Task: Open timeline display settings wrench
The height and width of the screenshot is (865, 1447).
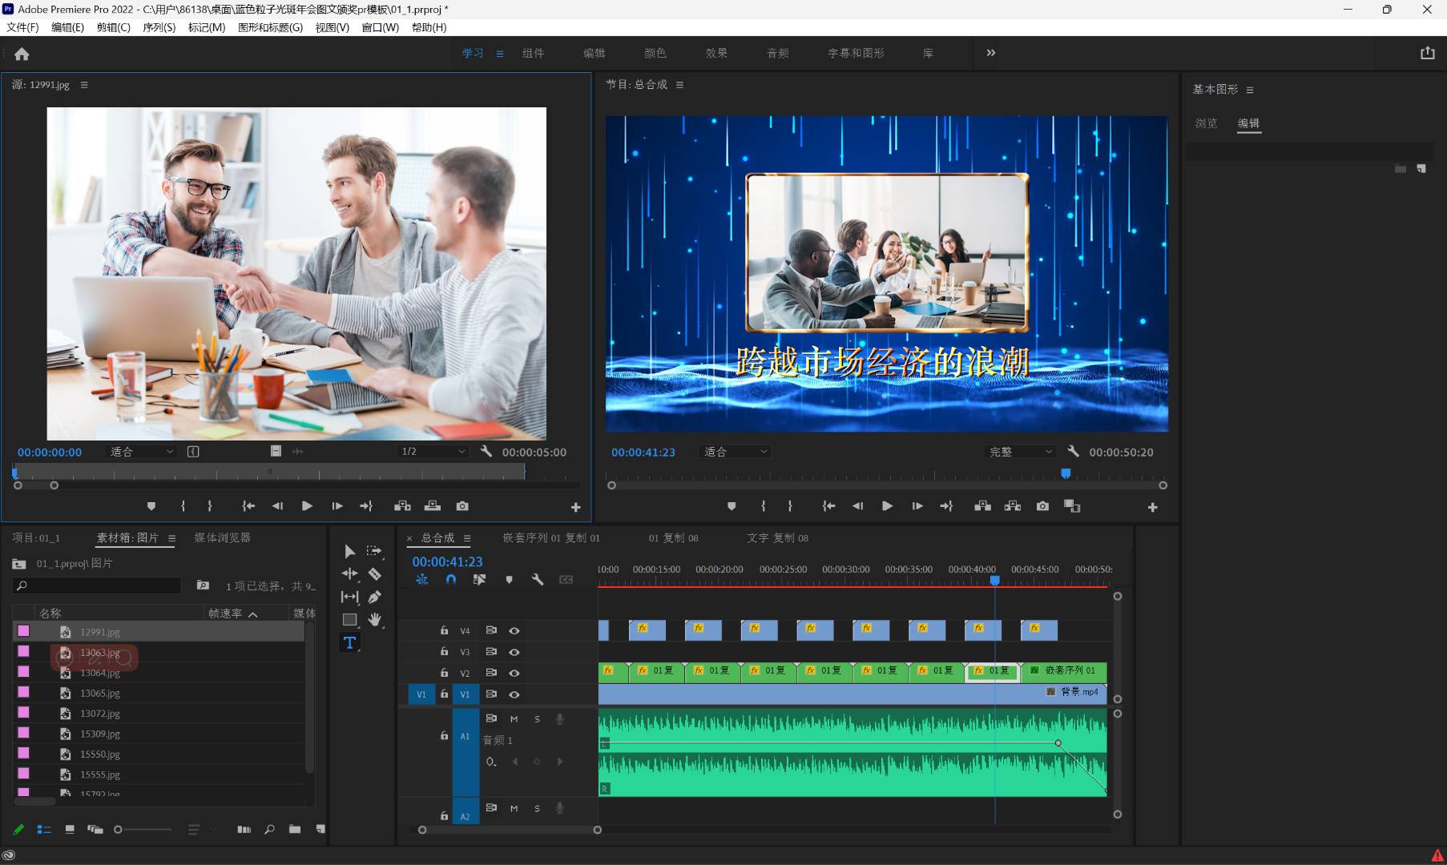Action: point(538,580)
